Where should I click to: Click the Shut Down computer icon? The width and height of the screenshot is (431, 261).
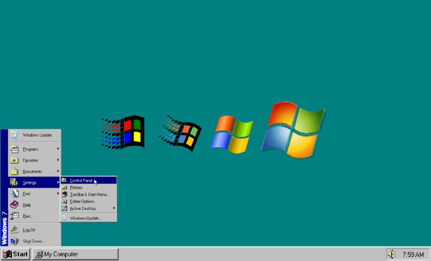[x=15, y=241]
